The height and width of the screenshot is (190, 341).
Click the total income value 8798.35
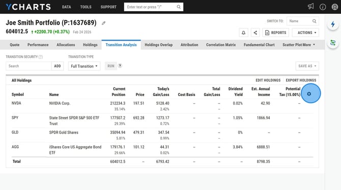click(263, 162)
